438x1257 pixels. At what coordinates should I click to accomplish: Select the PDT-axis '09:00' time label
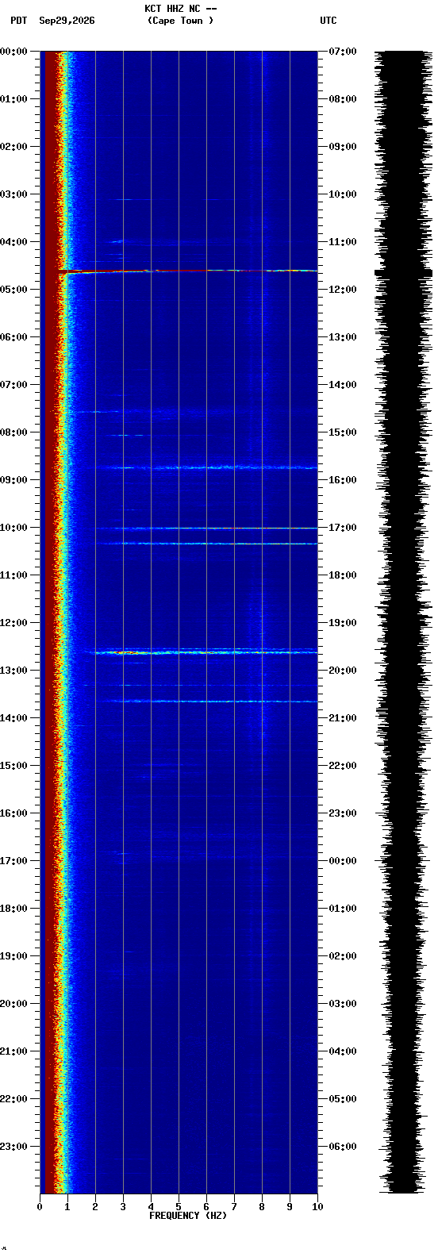pyautogui.click(x=13, y=480)
